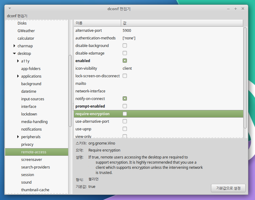Sort by the 이름 column header
The height and width of the screenshot is (200, 255).
pos(97,23)
